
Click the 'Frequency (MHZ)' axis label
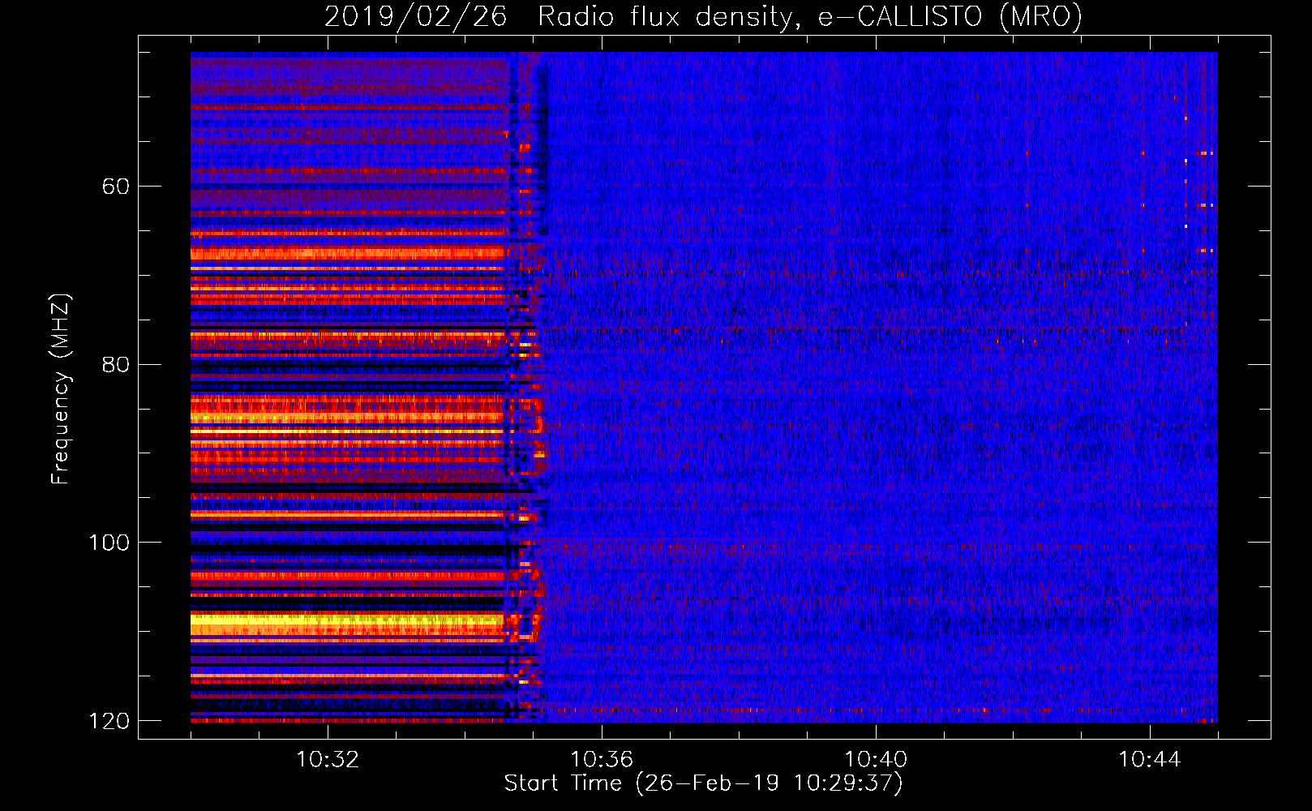[61, 389]
